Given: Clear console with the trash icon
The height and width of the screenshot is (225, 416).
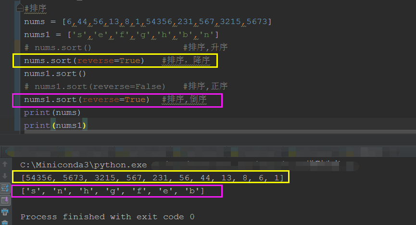Looking at the screenshot, I should [x=5, y=223].
